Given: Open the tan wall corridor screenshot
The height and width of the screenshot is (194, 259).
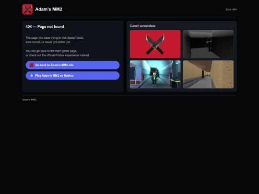Looking at the screenshot, I should [208, 74].
